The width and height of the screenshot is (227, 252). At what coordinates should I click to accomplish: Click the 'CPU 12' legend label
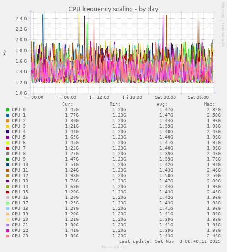point(20,176)
